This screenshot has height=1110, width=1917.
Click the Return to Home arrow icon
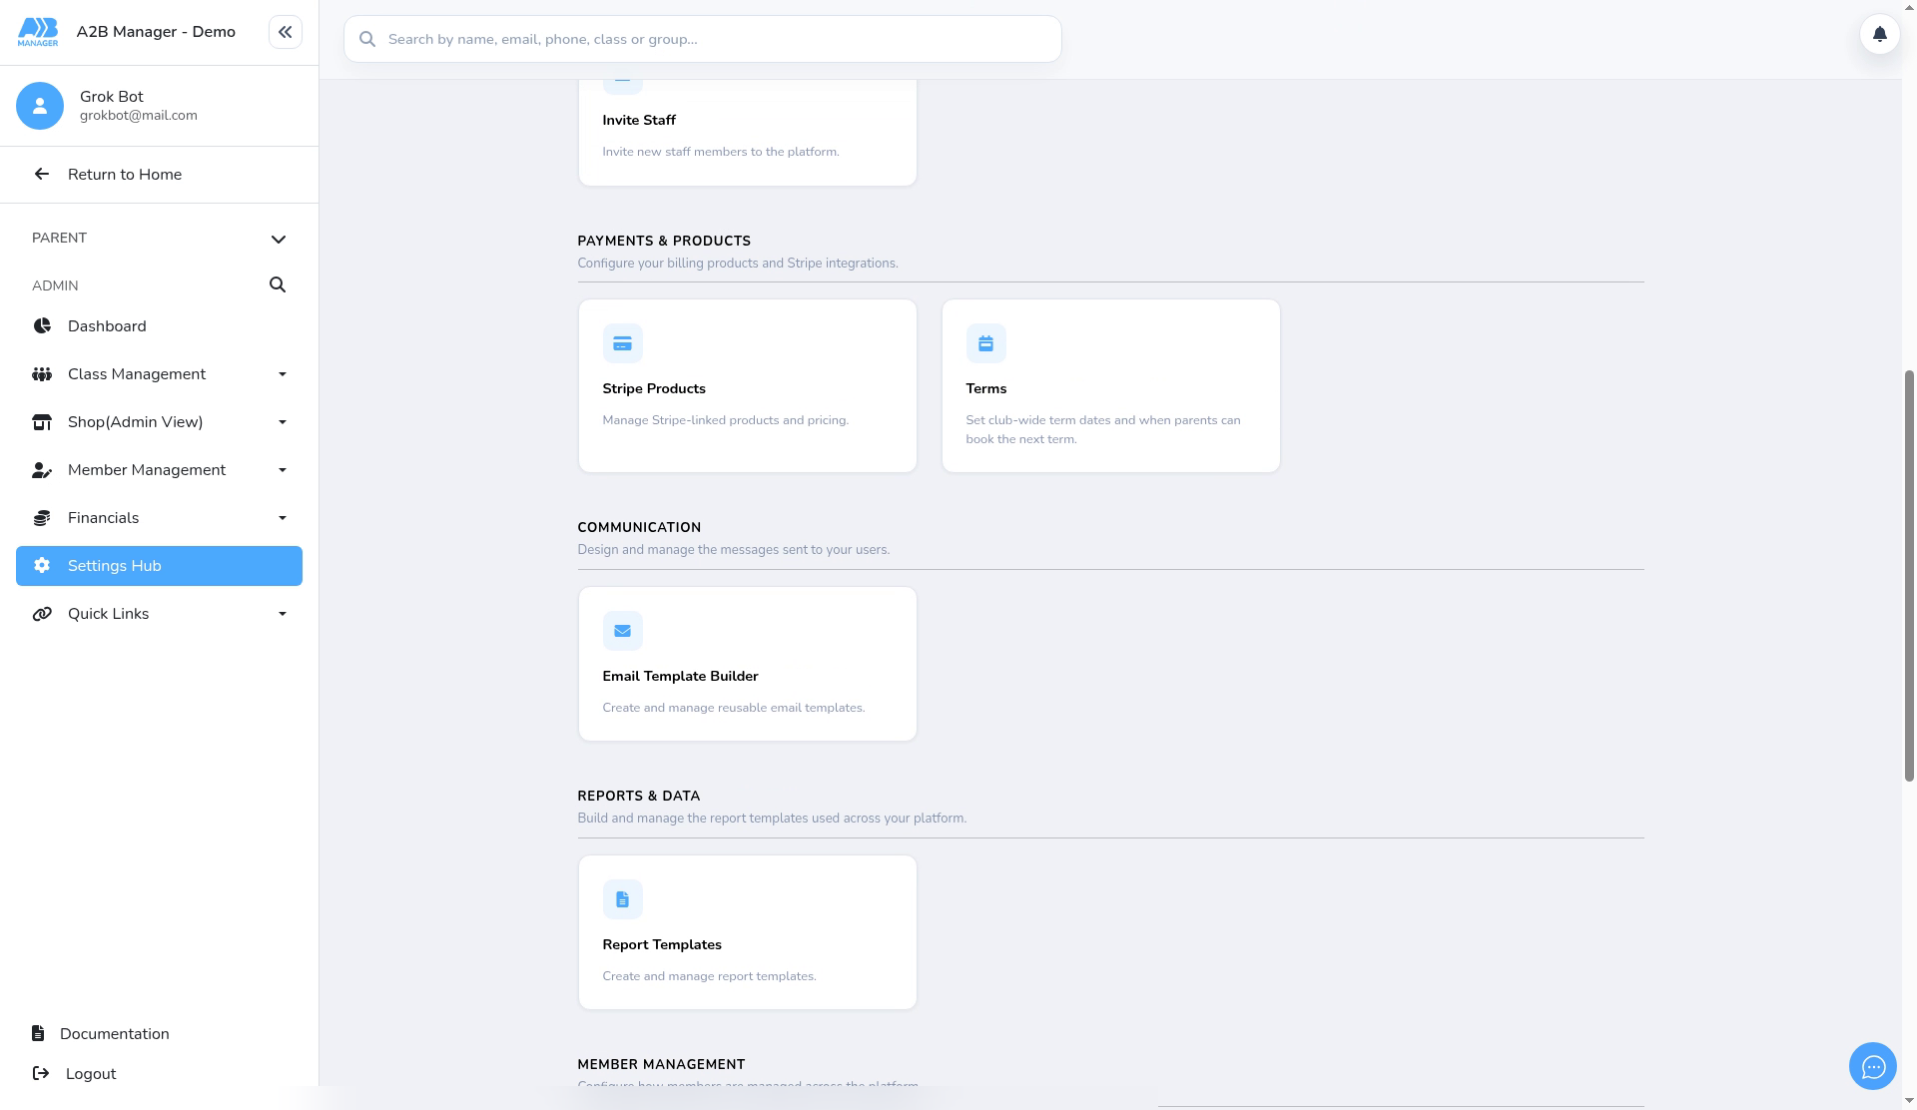[41, 175]
